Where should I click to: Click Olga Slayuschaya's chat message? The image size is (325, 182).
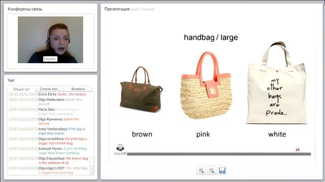pyautogui.click(x=48, y=161)
